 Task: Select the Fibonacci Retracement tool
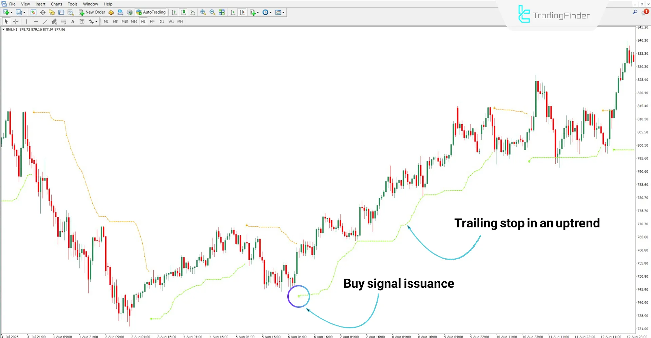pos(63,21)
